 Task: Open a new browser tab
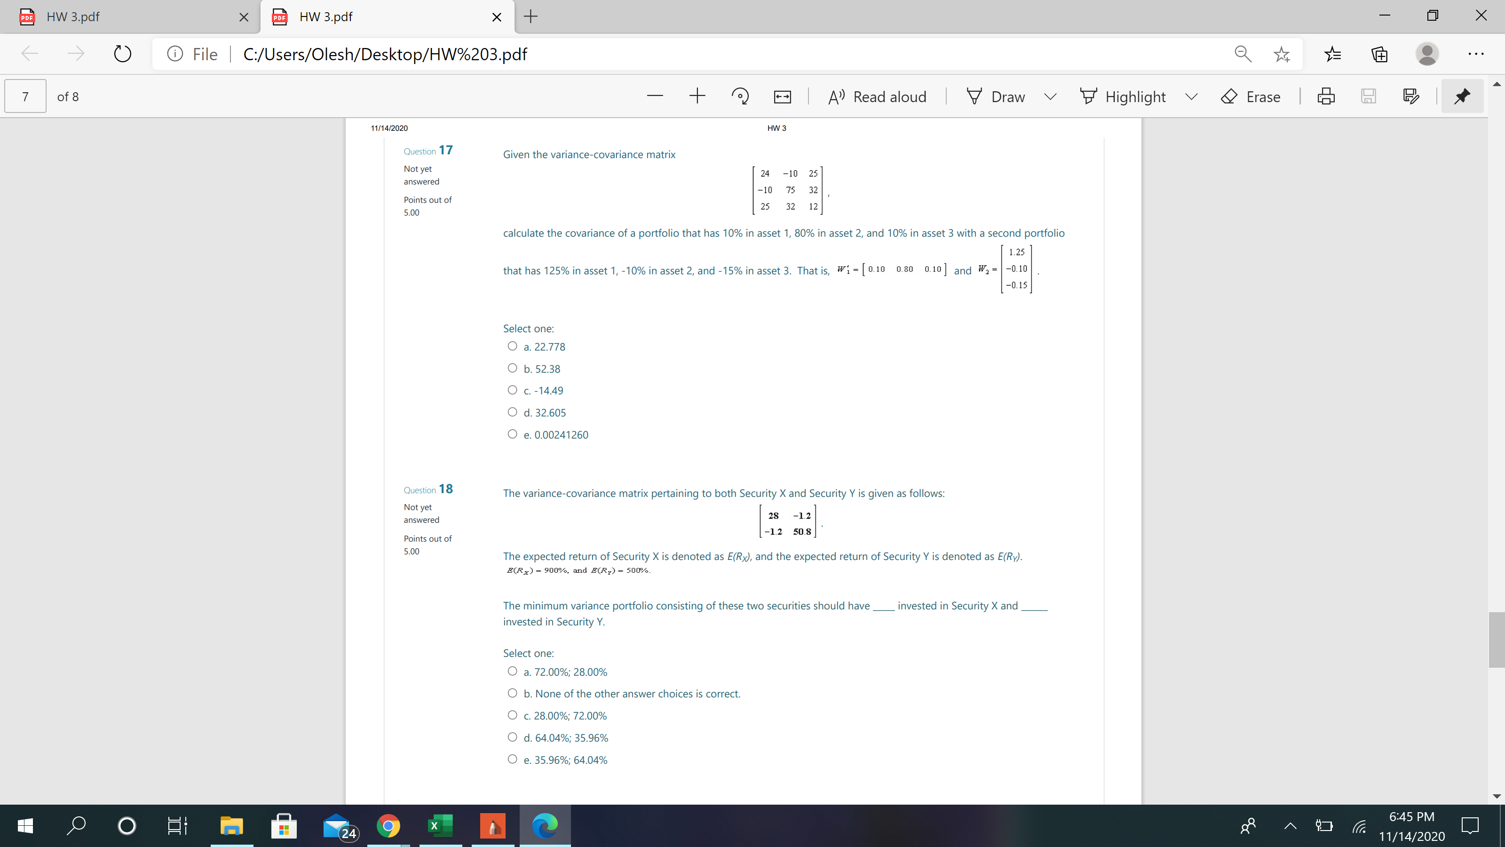530,16
